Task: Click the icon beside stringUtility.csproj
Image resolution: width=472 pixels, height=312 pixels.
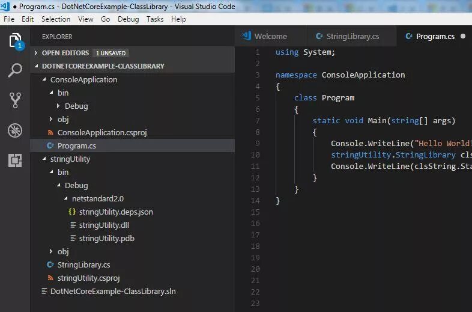Action: 50,278
